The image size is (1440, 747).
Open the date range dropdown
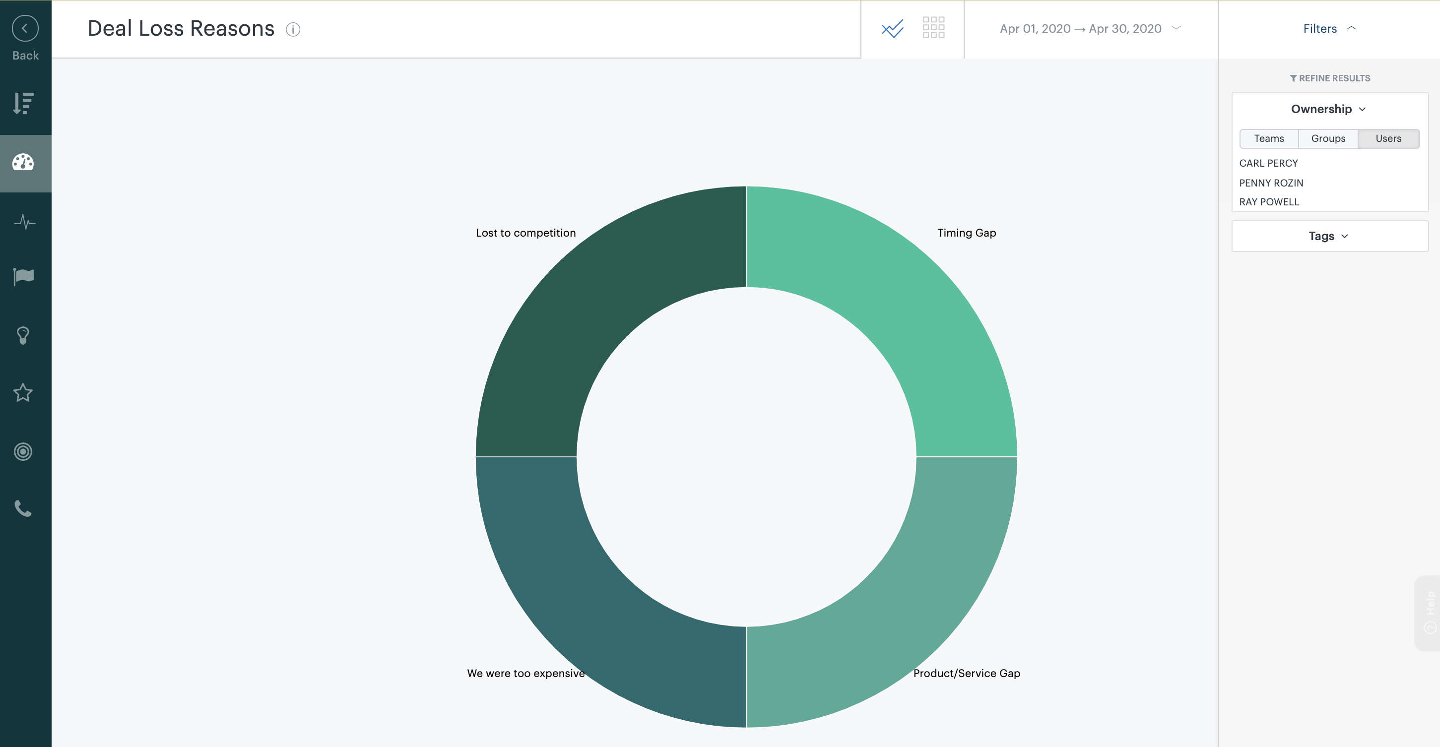coord(1090,28)
